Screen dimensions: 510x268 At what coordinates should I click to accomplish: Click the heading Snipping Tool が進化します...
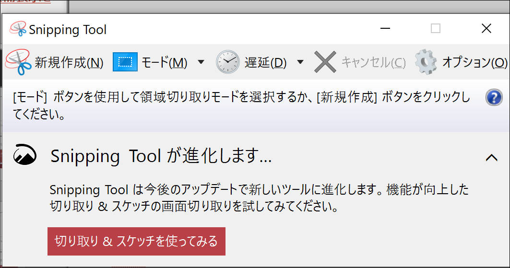161,156
